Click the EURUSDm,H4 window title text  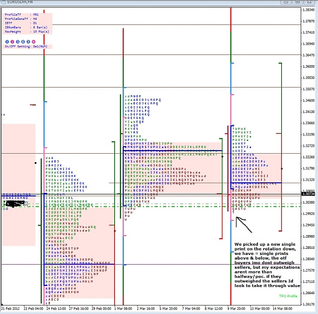19,2
